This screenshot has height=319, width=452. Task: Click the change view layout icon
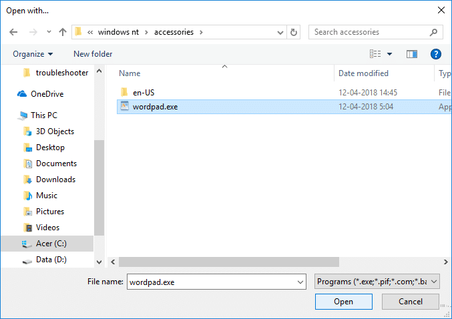(x=376, y=54)
